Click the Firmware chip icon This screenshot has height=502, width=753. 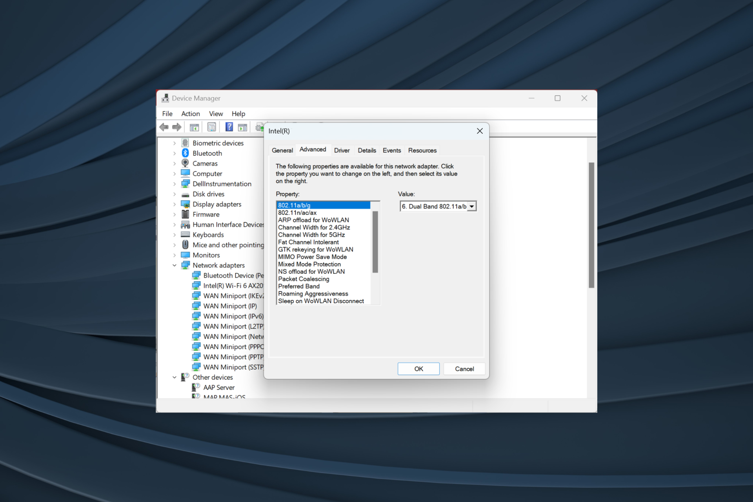pos(185,214)
